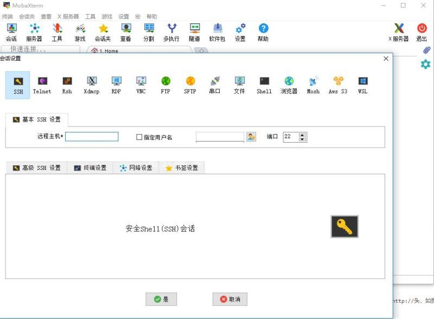Click the X 服务器 toolbar icon
Viewport: 434px width, 319px height.
[x=399, y=33]
